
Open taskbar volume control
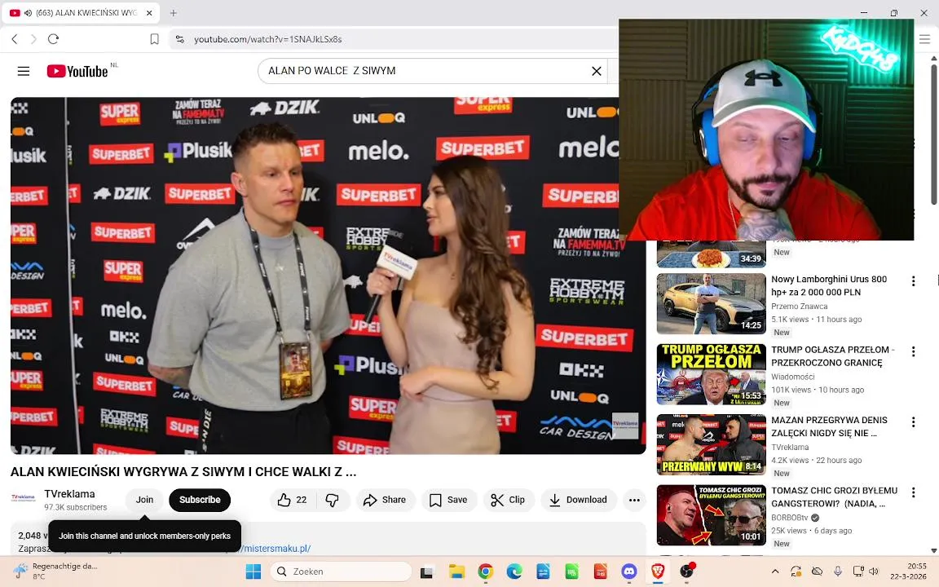click(x=874, y=572)
